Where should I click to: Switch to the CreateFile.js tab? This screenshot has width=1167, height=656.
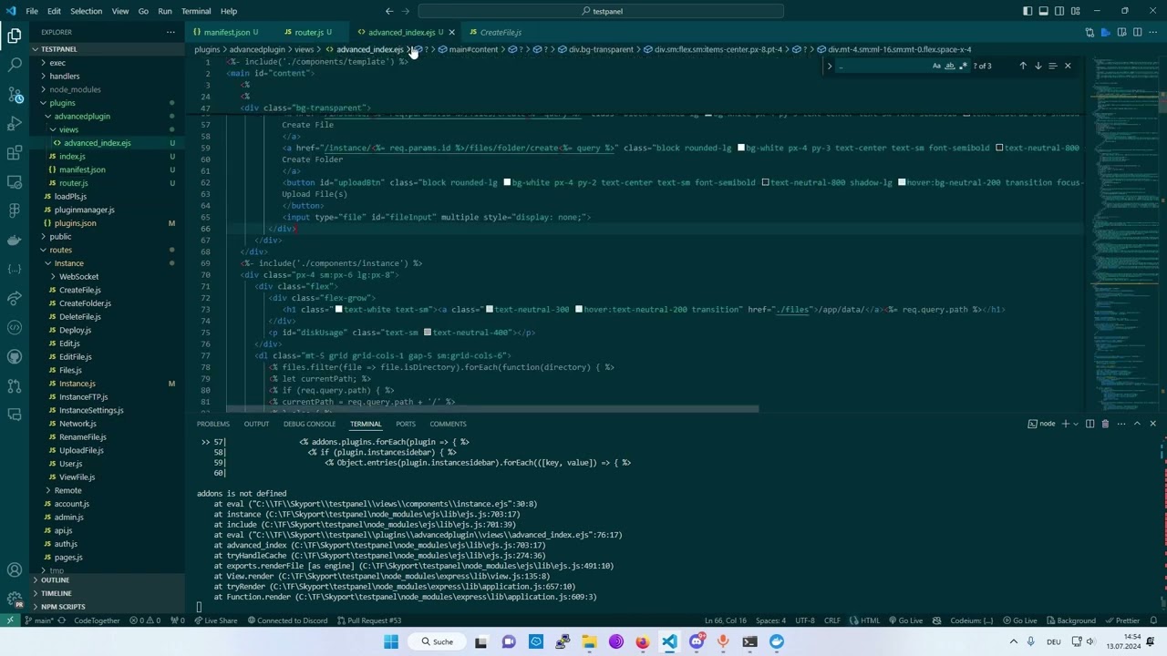click(x=501, y=32)
